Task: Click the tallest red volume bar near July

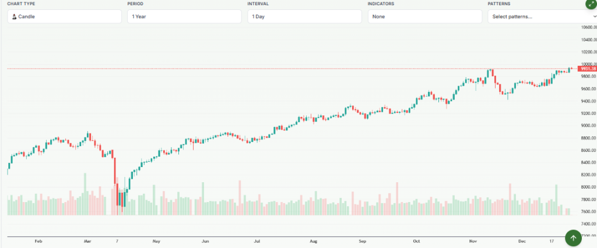Action: click(240, 197)
